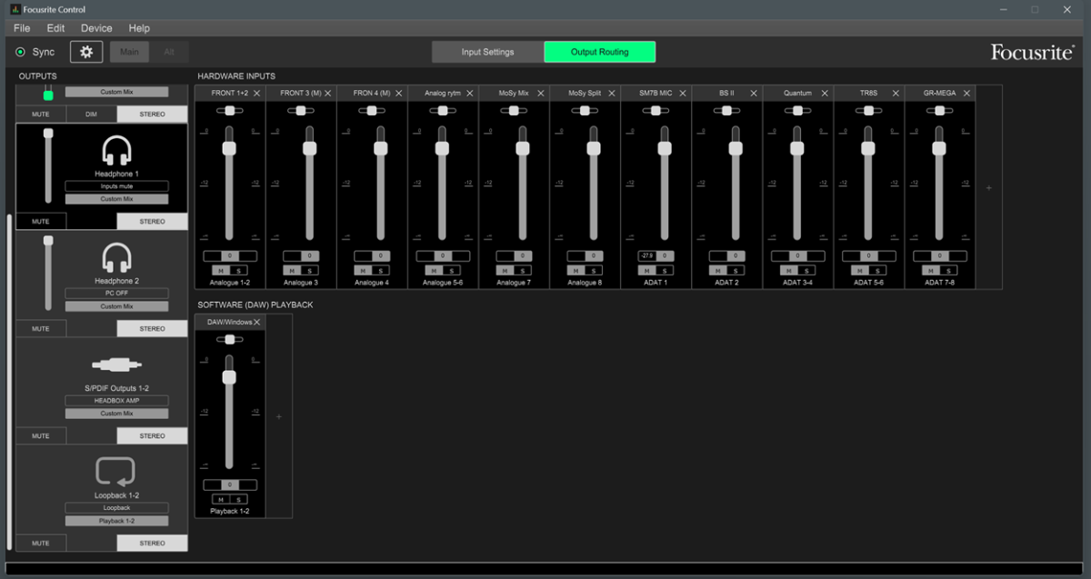Remove the FRONT 3 (M) channel
1091x579 pixels.
click(327, 93)
